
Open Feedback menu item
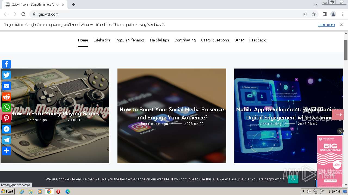click(257, 40)
